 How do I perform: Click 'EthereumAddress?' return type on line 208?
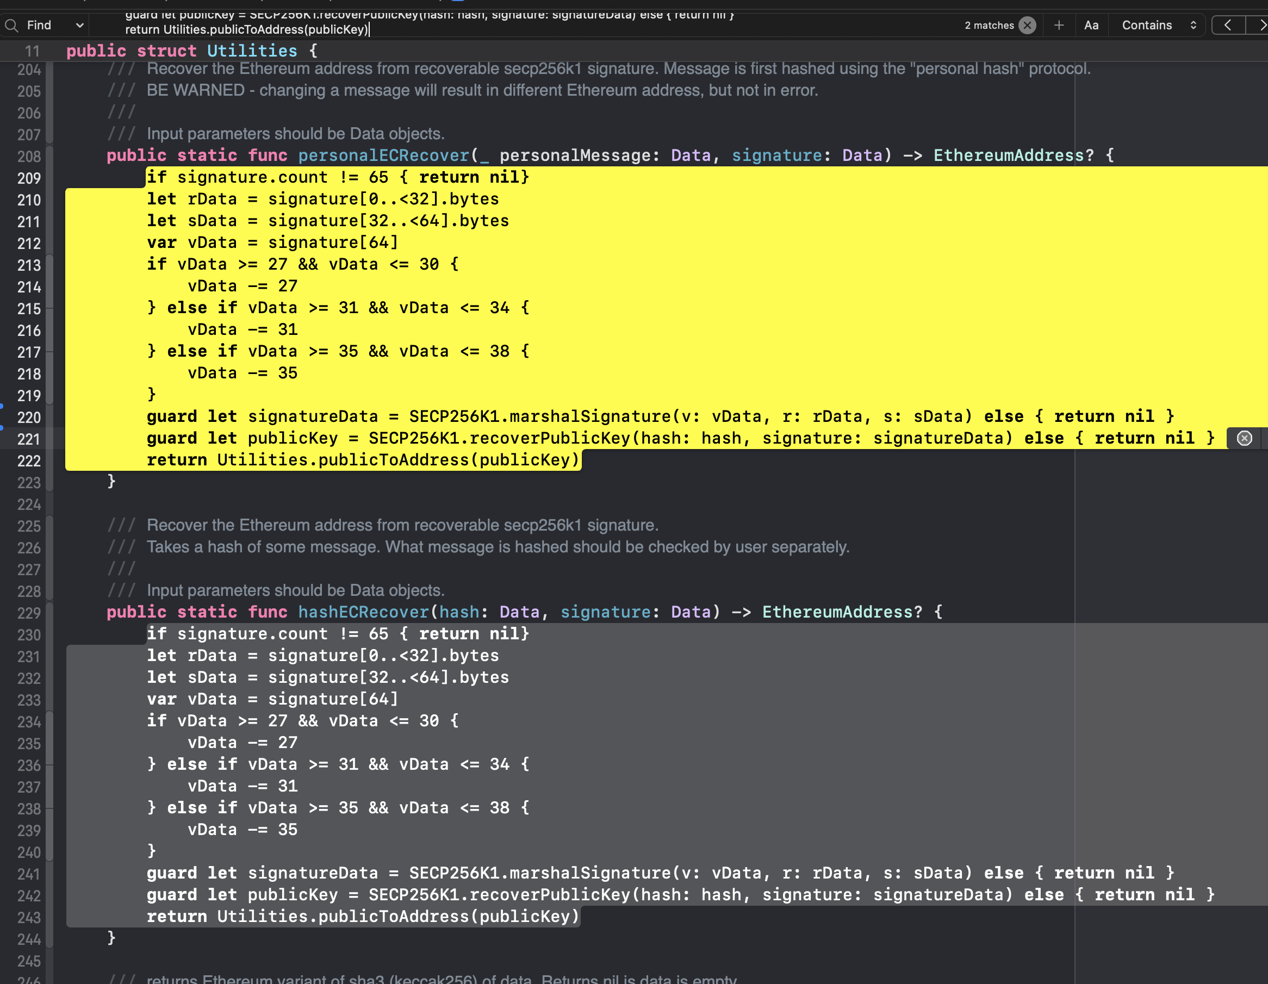[x=1014, y=155]
